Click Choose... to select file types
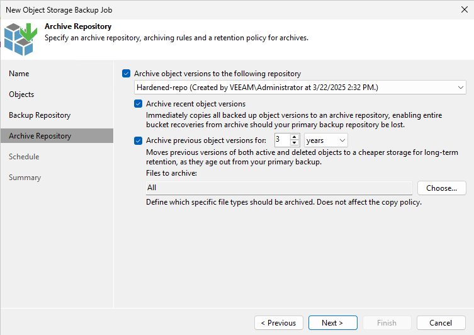The height and width of the screenshot is (335, 474). pyautogui.click(x=442, y=188)
